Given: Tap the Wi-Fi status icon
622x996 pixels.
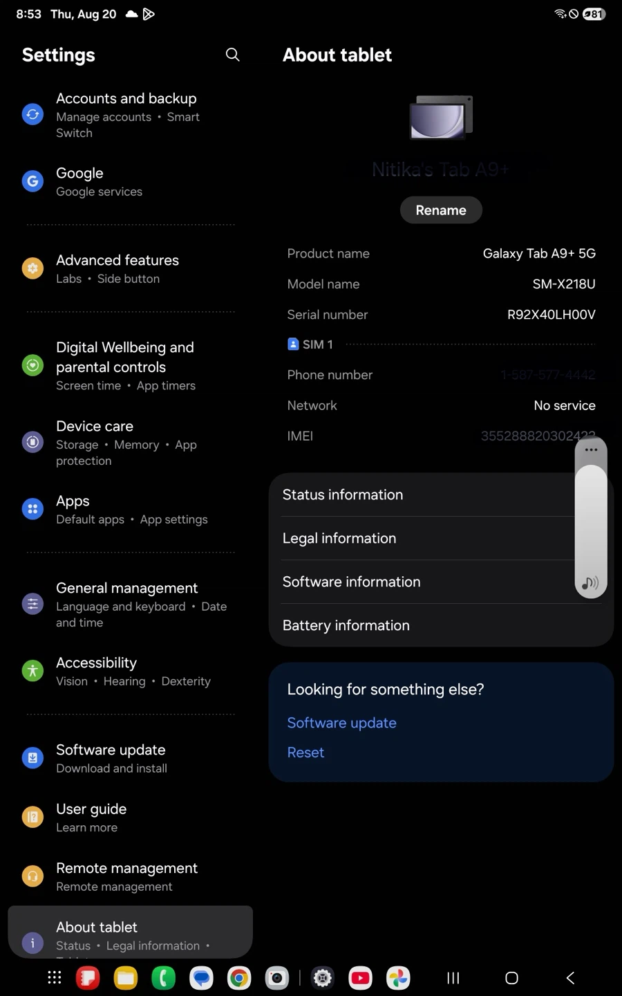Looking at the screenshot, I should (560, 14).
